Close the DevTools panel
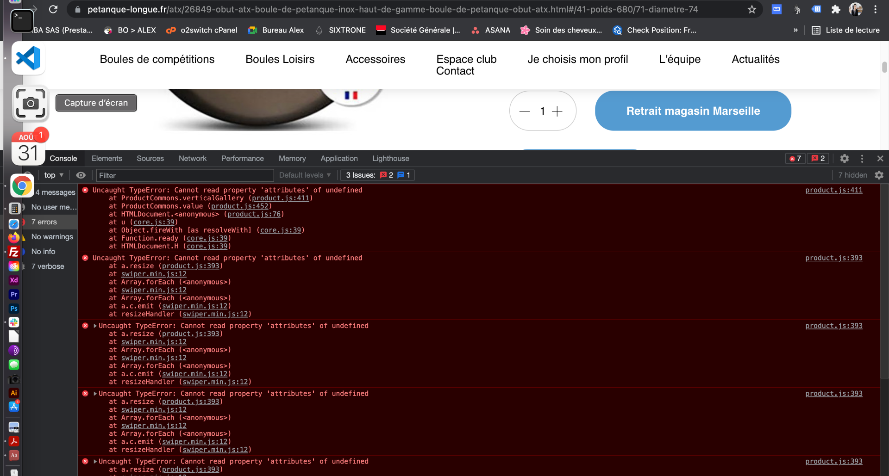Viewport: 889px width, 476px height. [880, 159]
